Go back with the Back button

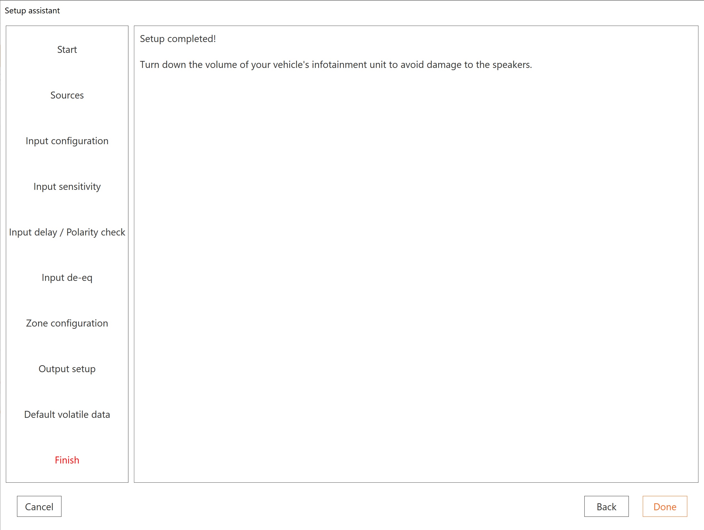click(x=606, y=506)
